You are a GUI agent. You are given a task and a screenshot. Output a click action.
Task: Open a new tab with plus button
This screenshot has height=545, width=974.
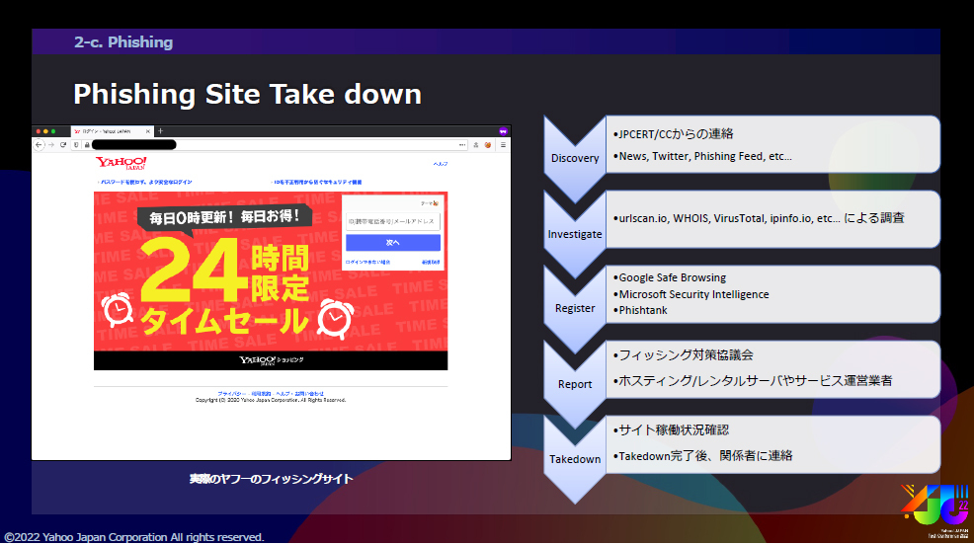[x=160, y=131]
